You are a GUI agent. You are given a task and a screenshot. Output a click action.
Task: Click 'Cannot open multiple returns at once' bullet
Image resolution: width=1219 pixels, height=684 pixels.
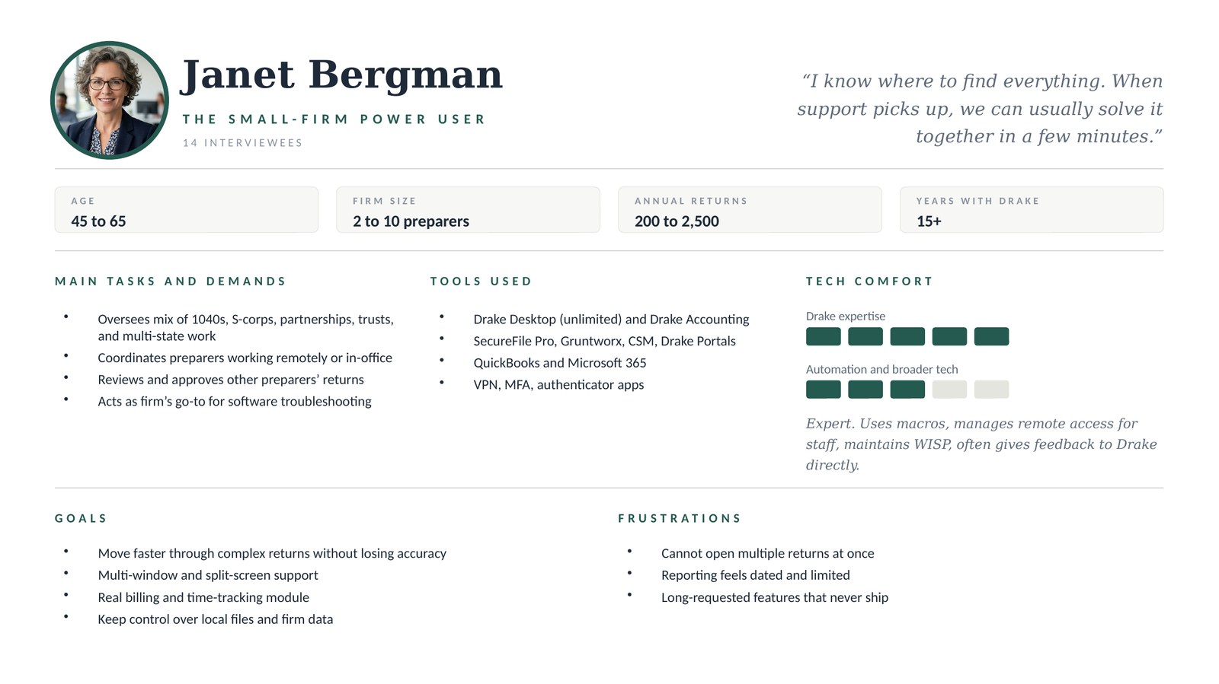coord(767,554)
